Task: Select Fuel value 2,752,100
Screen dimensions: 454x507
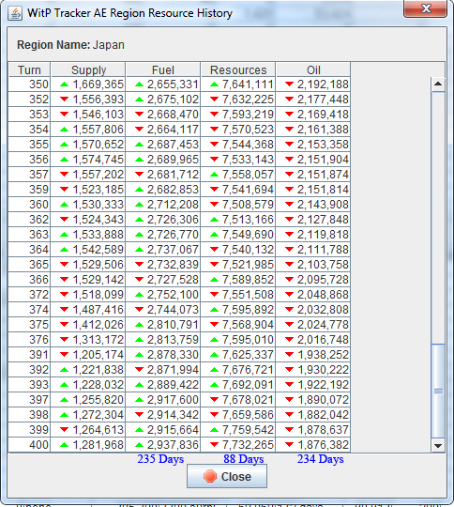Action: [163, 295]
